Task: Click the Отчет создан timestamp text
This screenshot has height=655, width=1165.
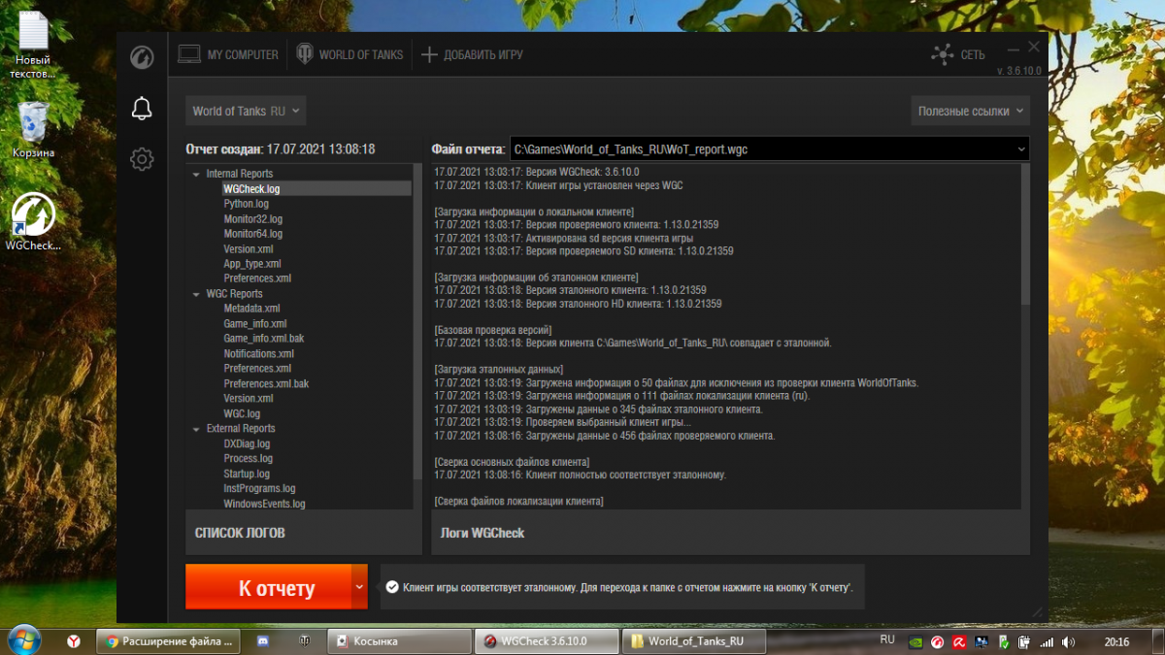Action: (281, 149)
